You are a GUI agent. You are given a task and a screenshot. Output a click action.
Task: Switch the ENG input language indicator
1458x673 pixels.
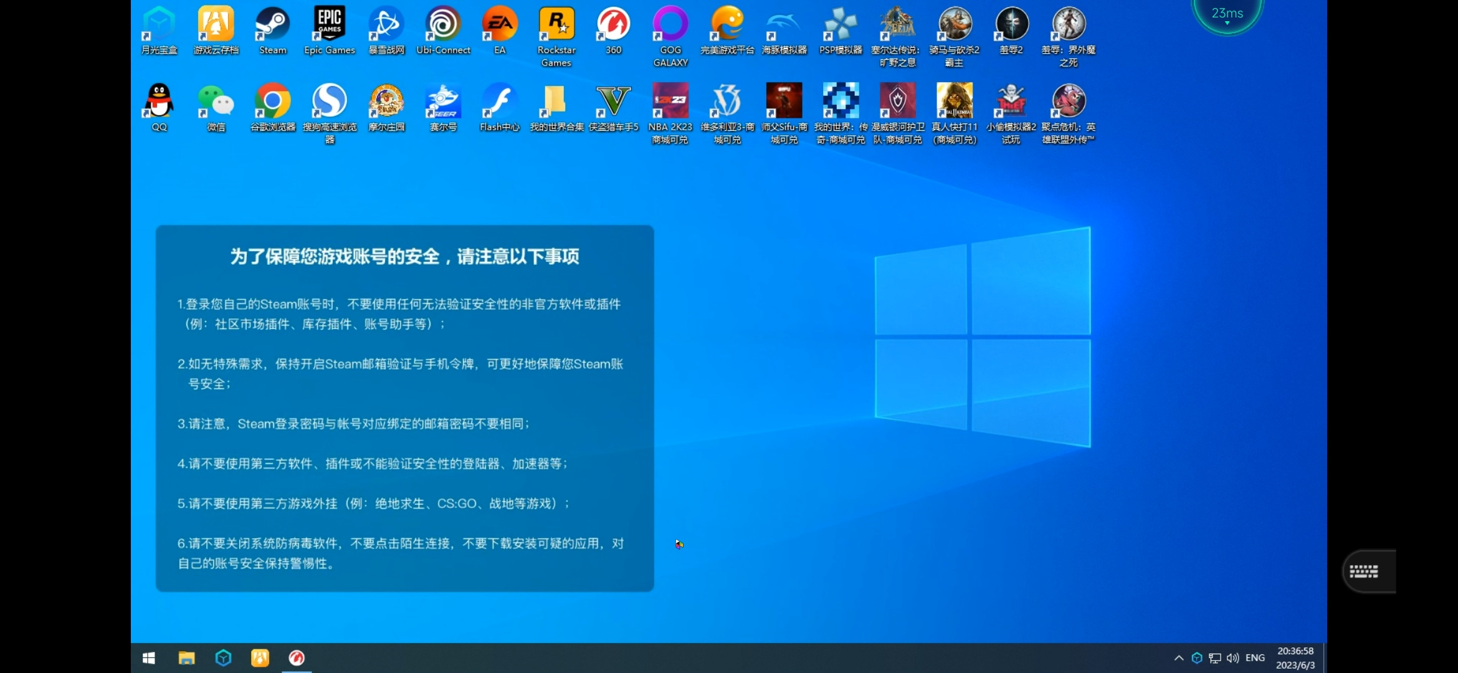coord(1255,658)
